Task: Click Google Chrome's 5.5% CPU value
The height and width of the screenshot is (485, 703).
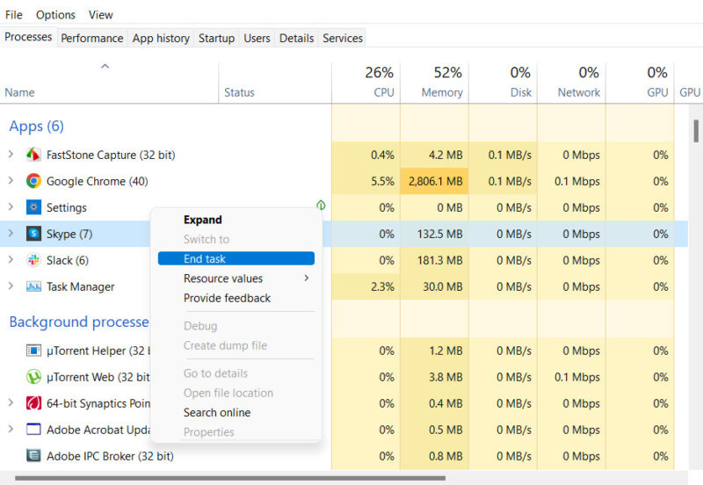Action: 382,182
